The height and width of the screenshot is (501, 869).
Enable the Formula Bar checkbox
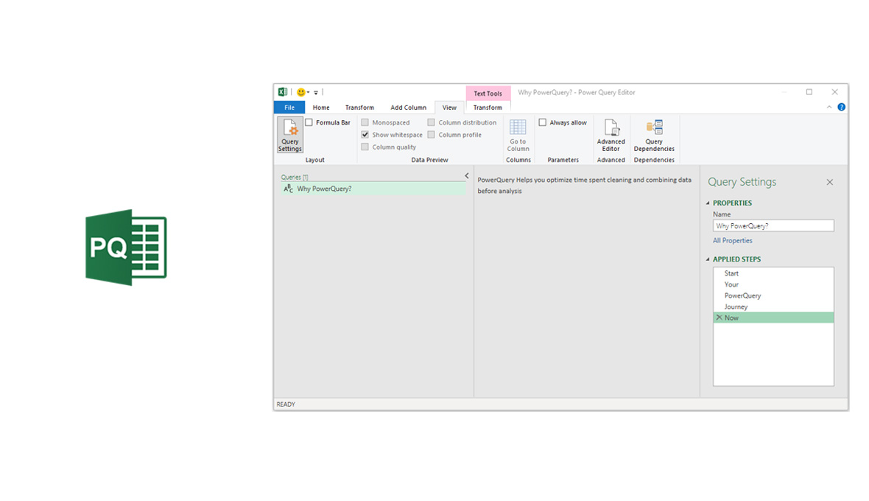point(309,122)
